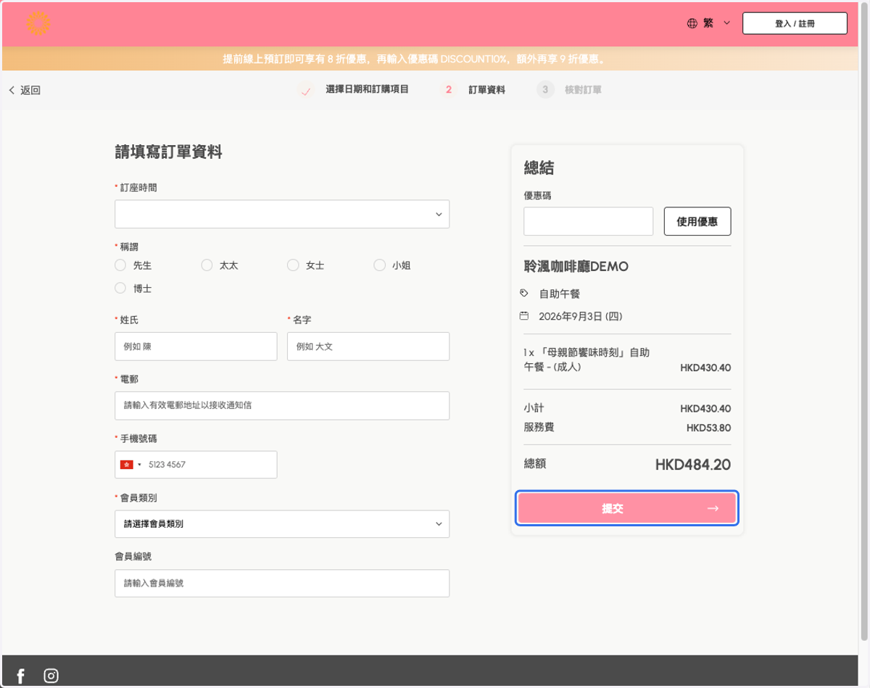This screenshot has height=688, width=870.
Task: Click the 服務費 HKD53.80 value
Action: pyautogui.click(x=708, y=428)
